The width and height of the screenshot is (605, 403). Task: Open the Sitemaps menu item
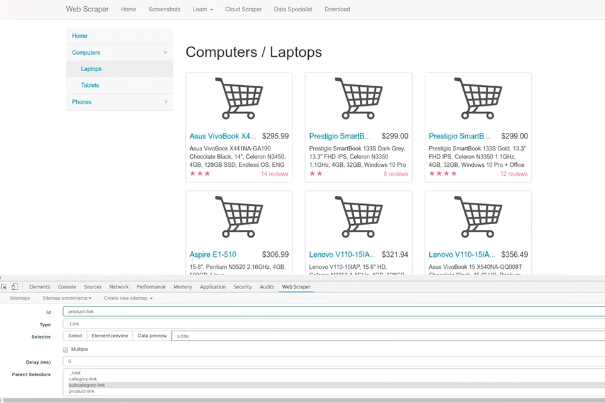[x=20, y=298]
